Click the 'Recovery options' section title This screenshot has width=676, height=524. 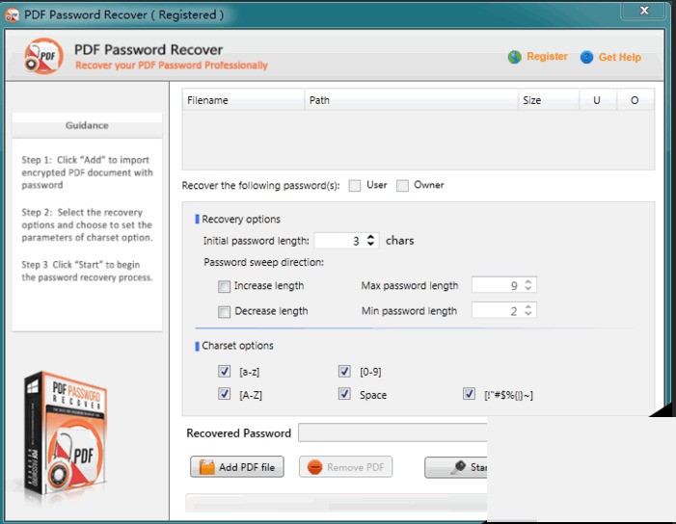click(241, 220)
